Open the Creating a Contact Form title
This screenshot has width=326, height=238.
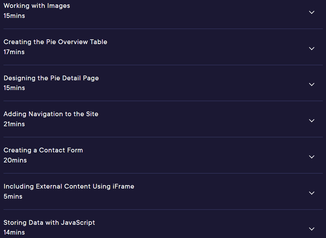coord(43,150)
